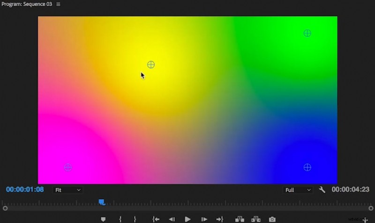Image resolution: width=375 pixels, height=223 pixels.
Task: Click the blue playhead on time ruler
Action: coord(102,202)
